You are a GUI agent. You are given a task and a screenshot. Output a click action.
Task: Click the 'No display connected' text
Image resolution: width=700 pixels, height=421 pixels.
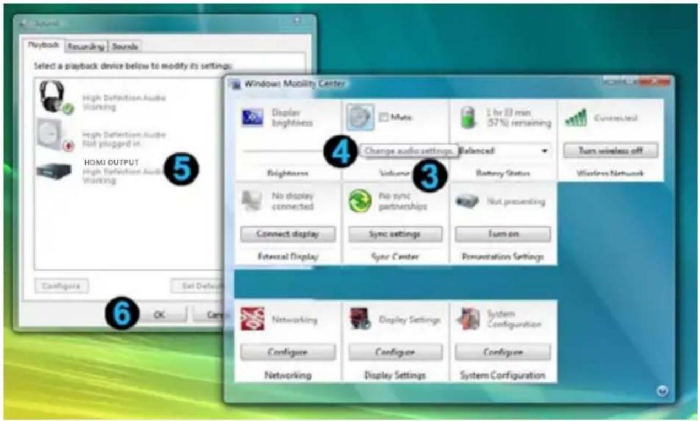[x=292, y=201]
